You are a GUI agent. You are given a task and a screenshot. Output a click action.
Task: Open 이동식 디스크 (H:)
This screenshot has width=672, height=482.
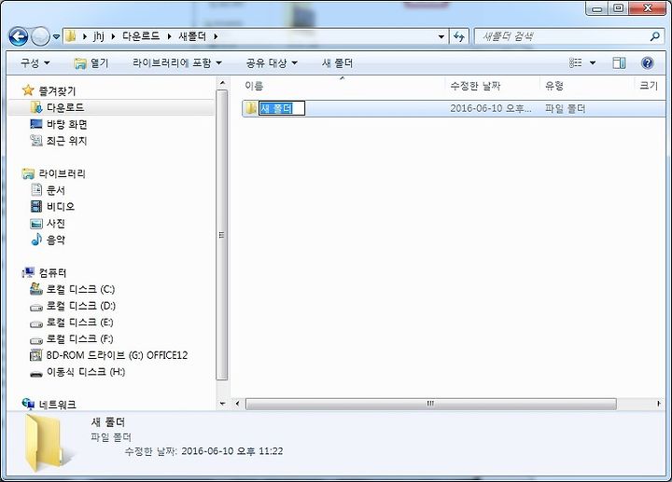tap(86, 372)
